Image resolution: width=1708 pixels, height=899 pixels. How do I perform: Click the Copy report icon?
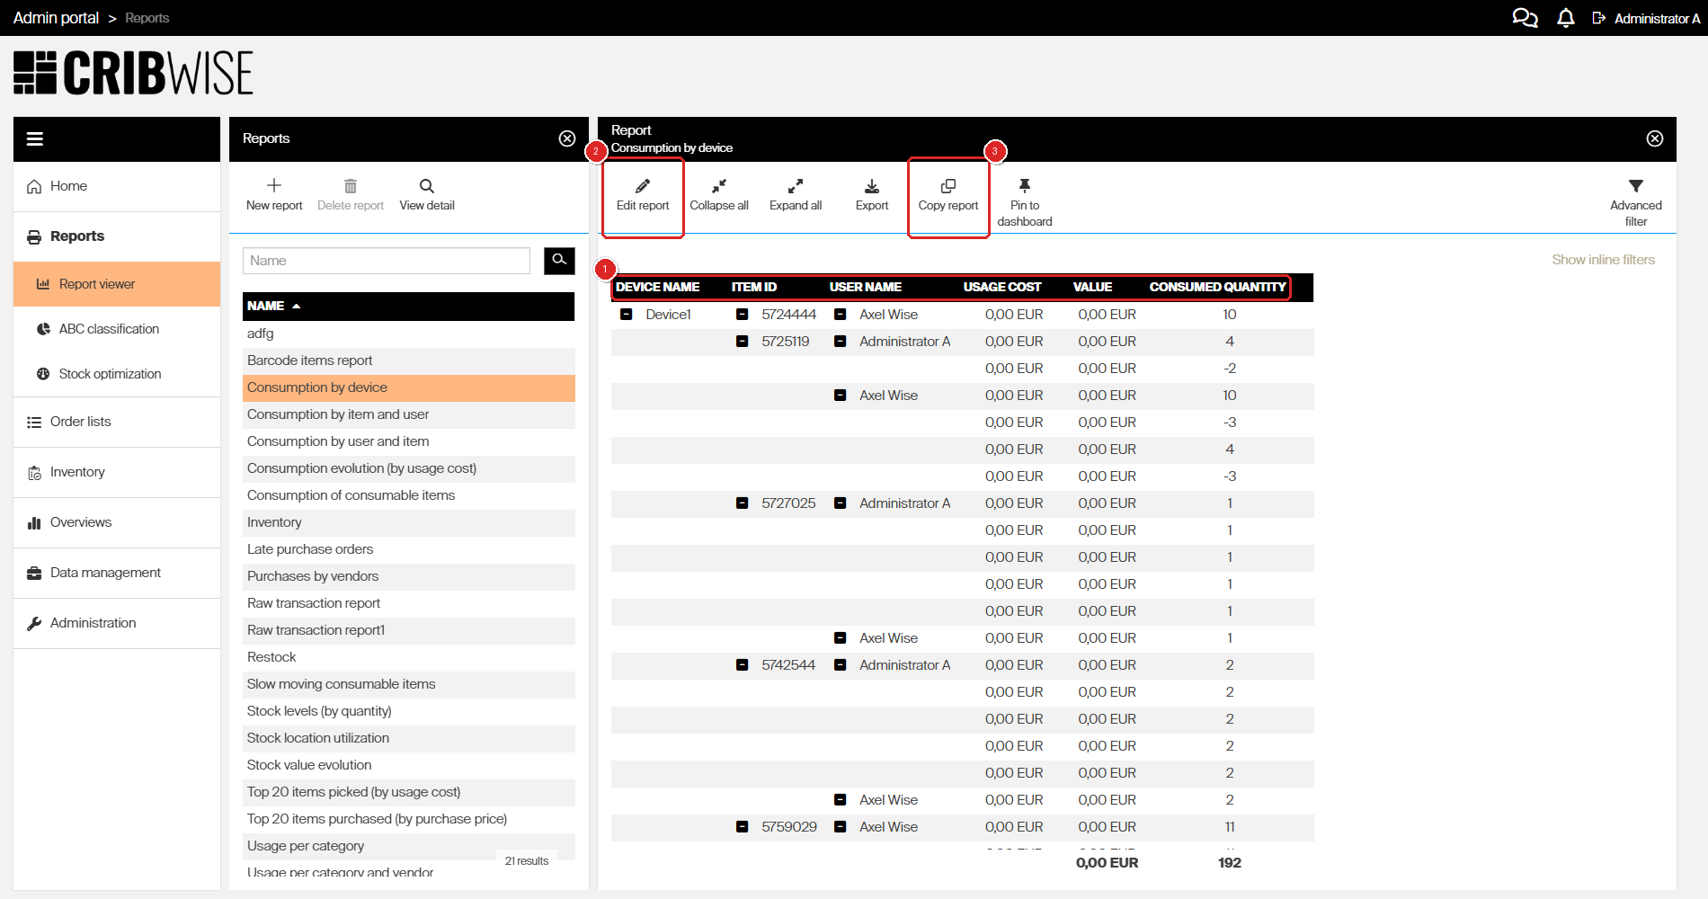pyautogui.click(x=948, y=186)
